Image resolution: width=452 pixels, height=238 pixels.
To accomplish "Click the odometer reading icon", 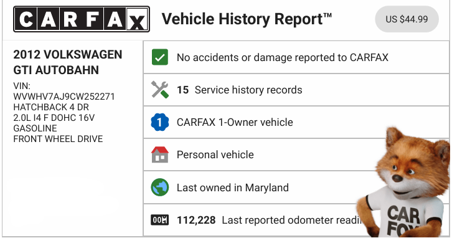I will (160, 220).
